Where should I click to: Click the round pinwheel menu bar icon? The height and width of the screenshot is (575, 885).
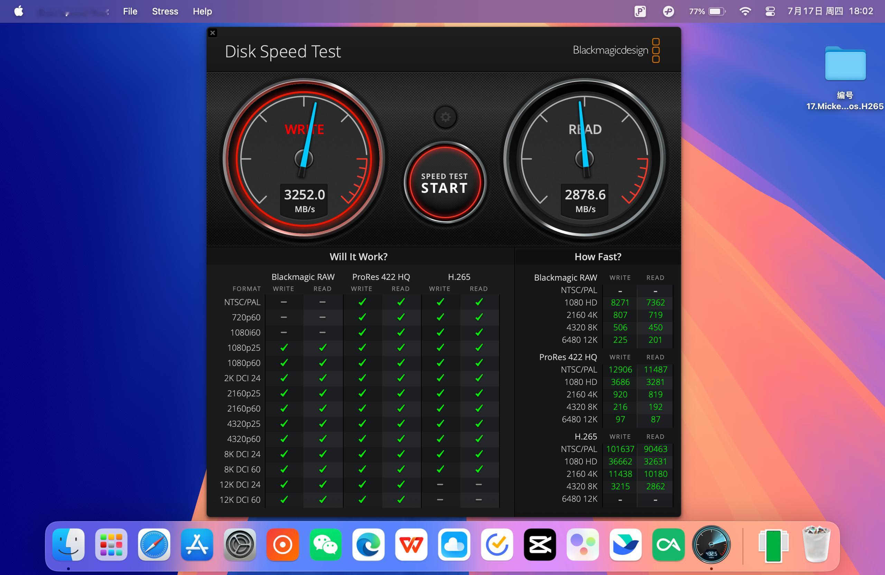coord(668,11)
